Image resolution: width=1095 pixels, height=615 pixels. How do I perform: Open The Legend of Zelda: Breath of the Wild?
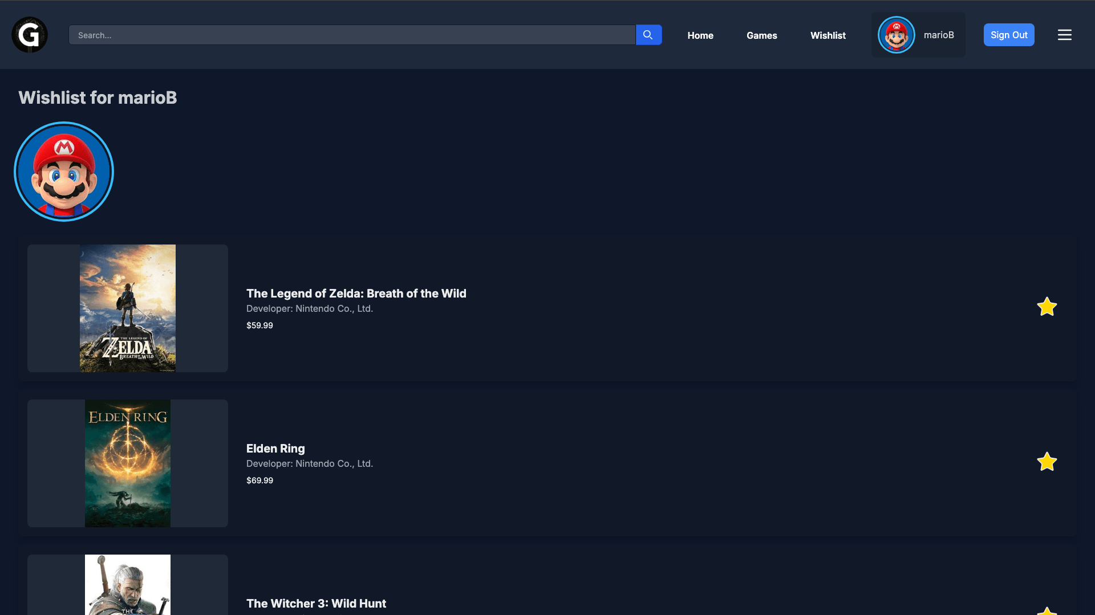pos(356,293)
